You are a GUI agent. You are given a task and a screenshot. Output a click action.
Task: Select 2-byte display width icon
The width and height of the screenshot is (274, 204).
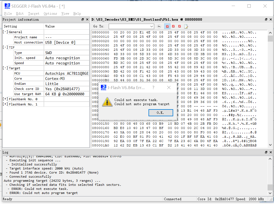[173, 26]
